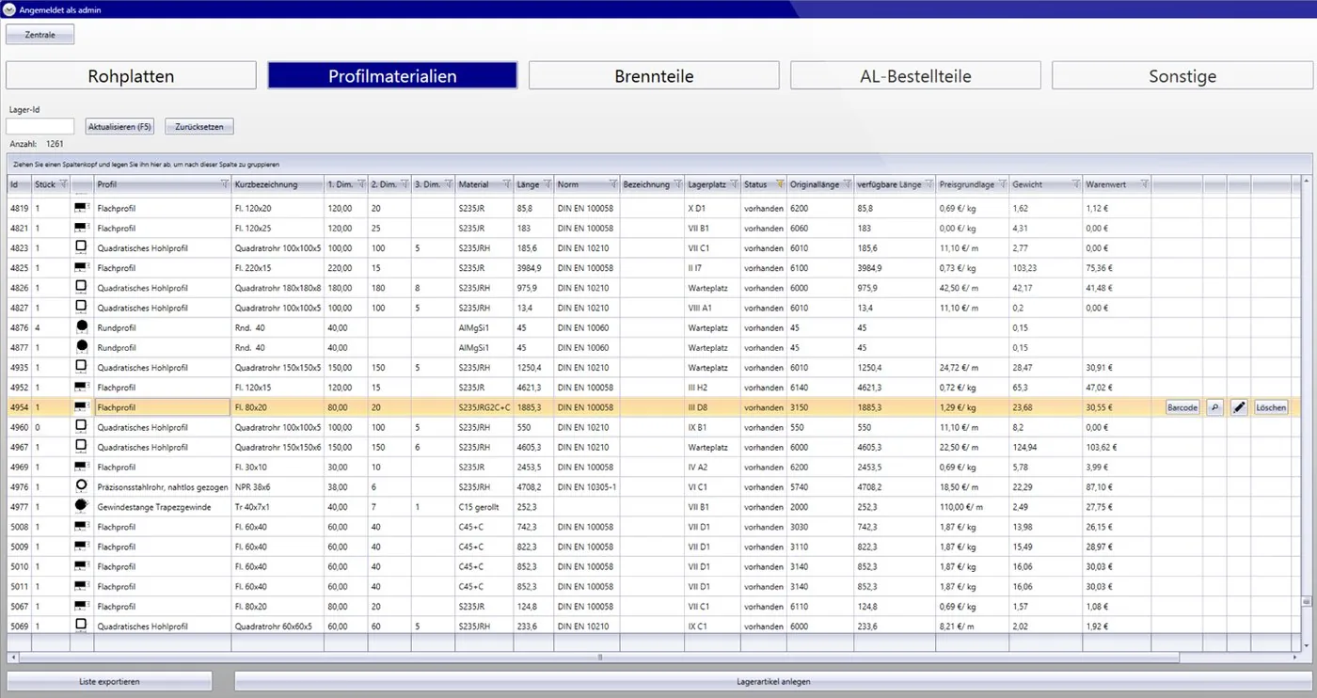Click Löschen button in row 4954

coord(1271,407)
